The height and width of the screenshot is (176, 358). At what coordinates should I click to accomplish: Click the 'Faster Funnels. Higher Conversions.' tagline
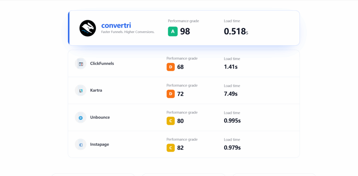(x=128, y=32)
